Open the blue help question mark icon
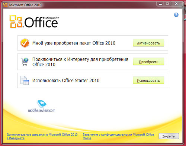The image size is (186, 146). pyautogui.click(x=176, y=15)
